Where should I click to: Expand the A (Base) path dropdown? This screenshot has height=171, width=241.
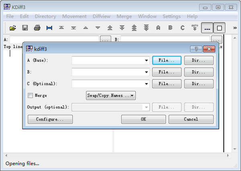coord(147,60)
